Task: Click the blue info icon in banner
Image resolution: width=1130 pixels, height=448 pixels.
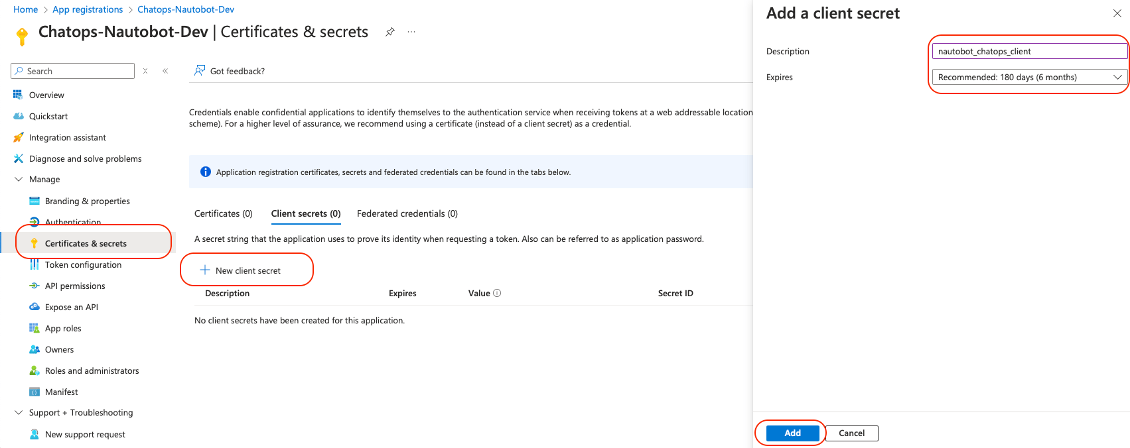Action: coord(206,172)
